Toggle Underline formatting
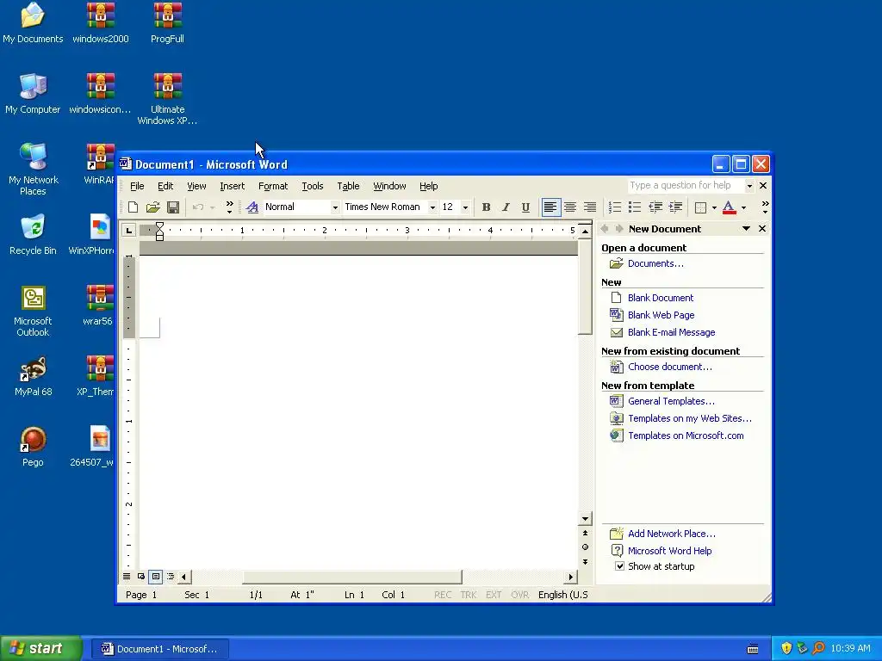This screenshot has height=661, width=882. click(x=525, y=207)
